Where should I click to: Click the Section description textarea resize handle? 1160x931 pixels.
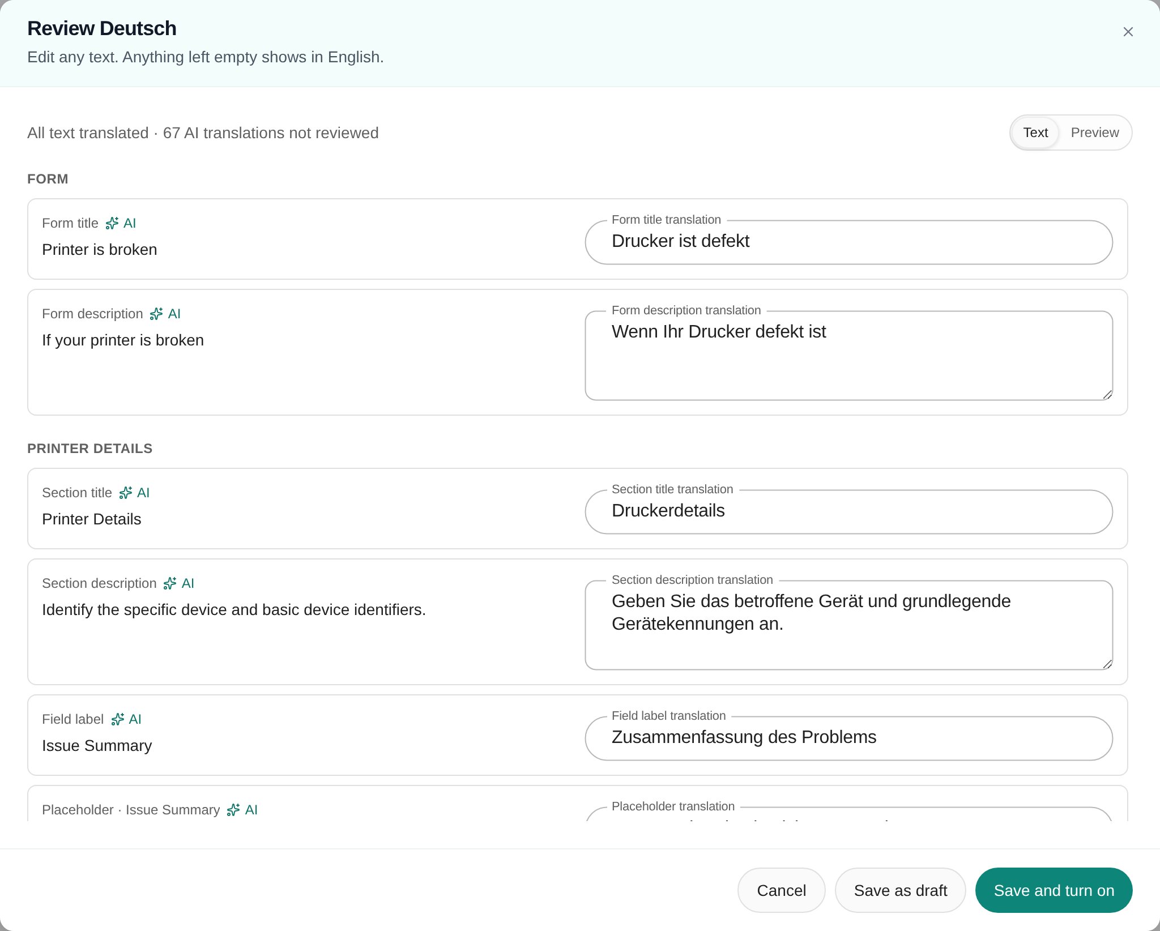(1107, 664)
